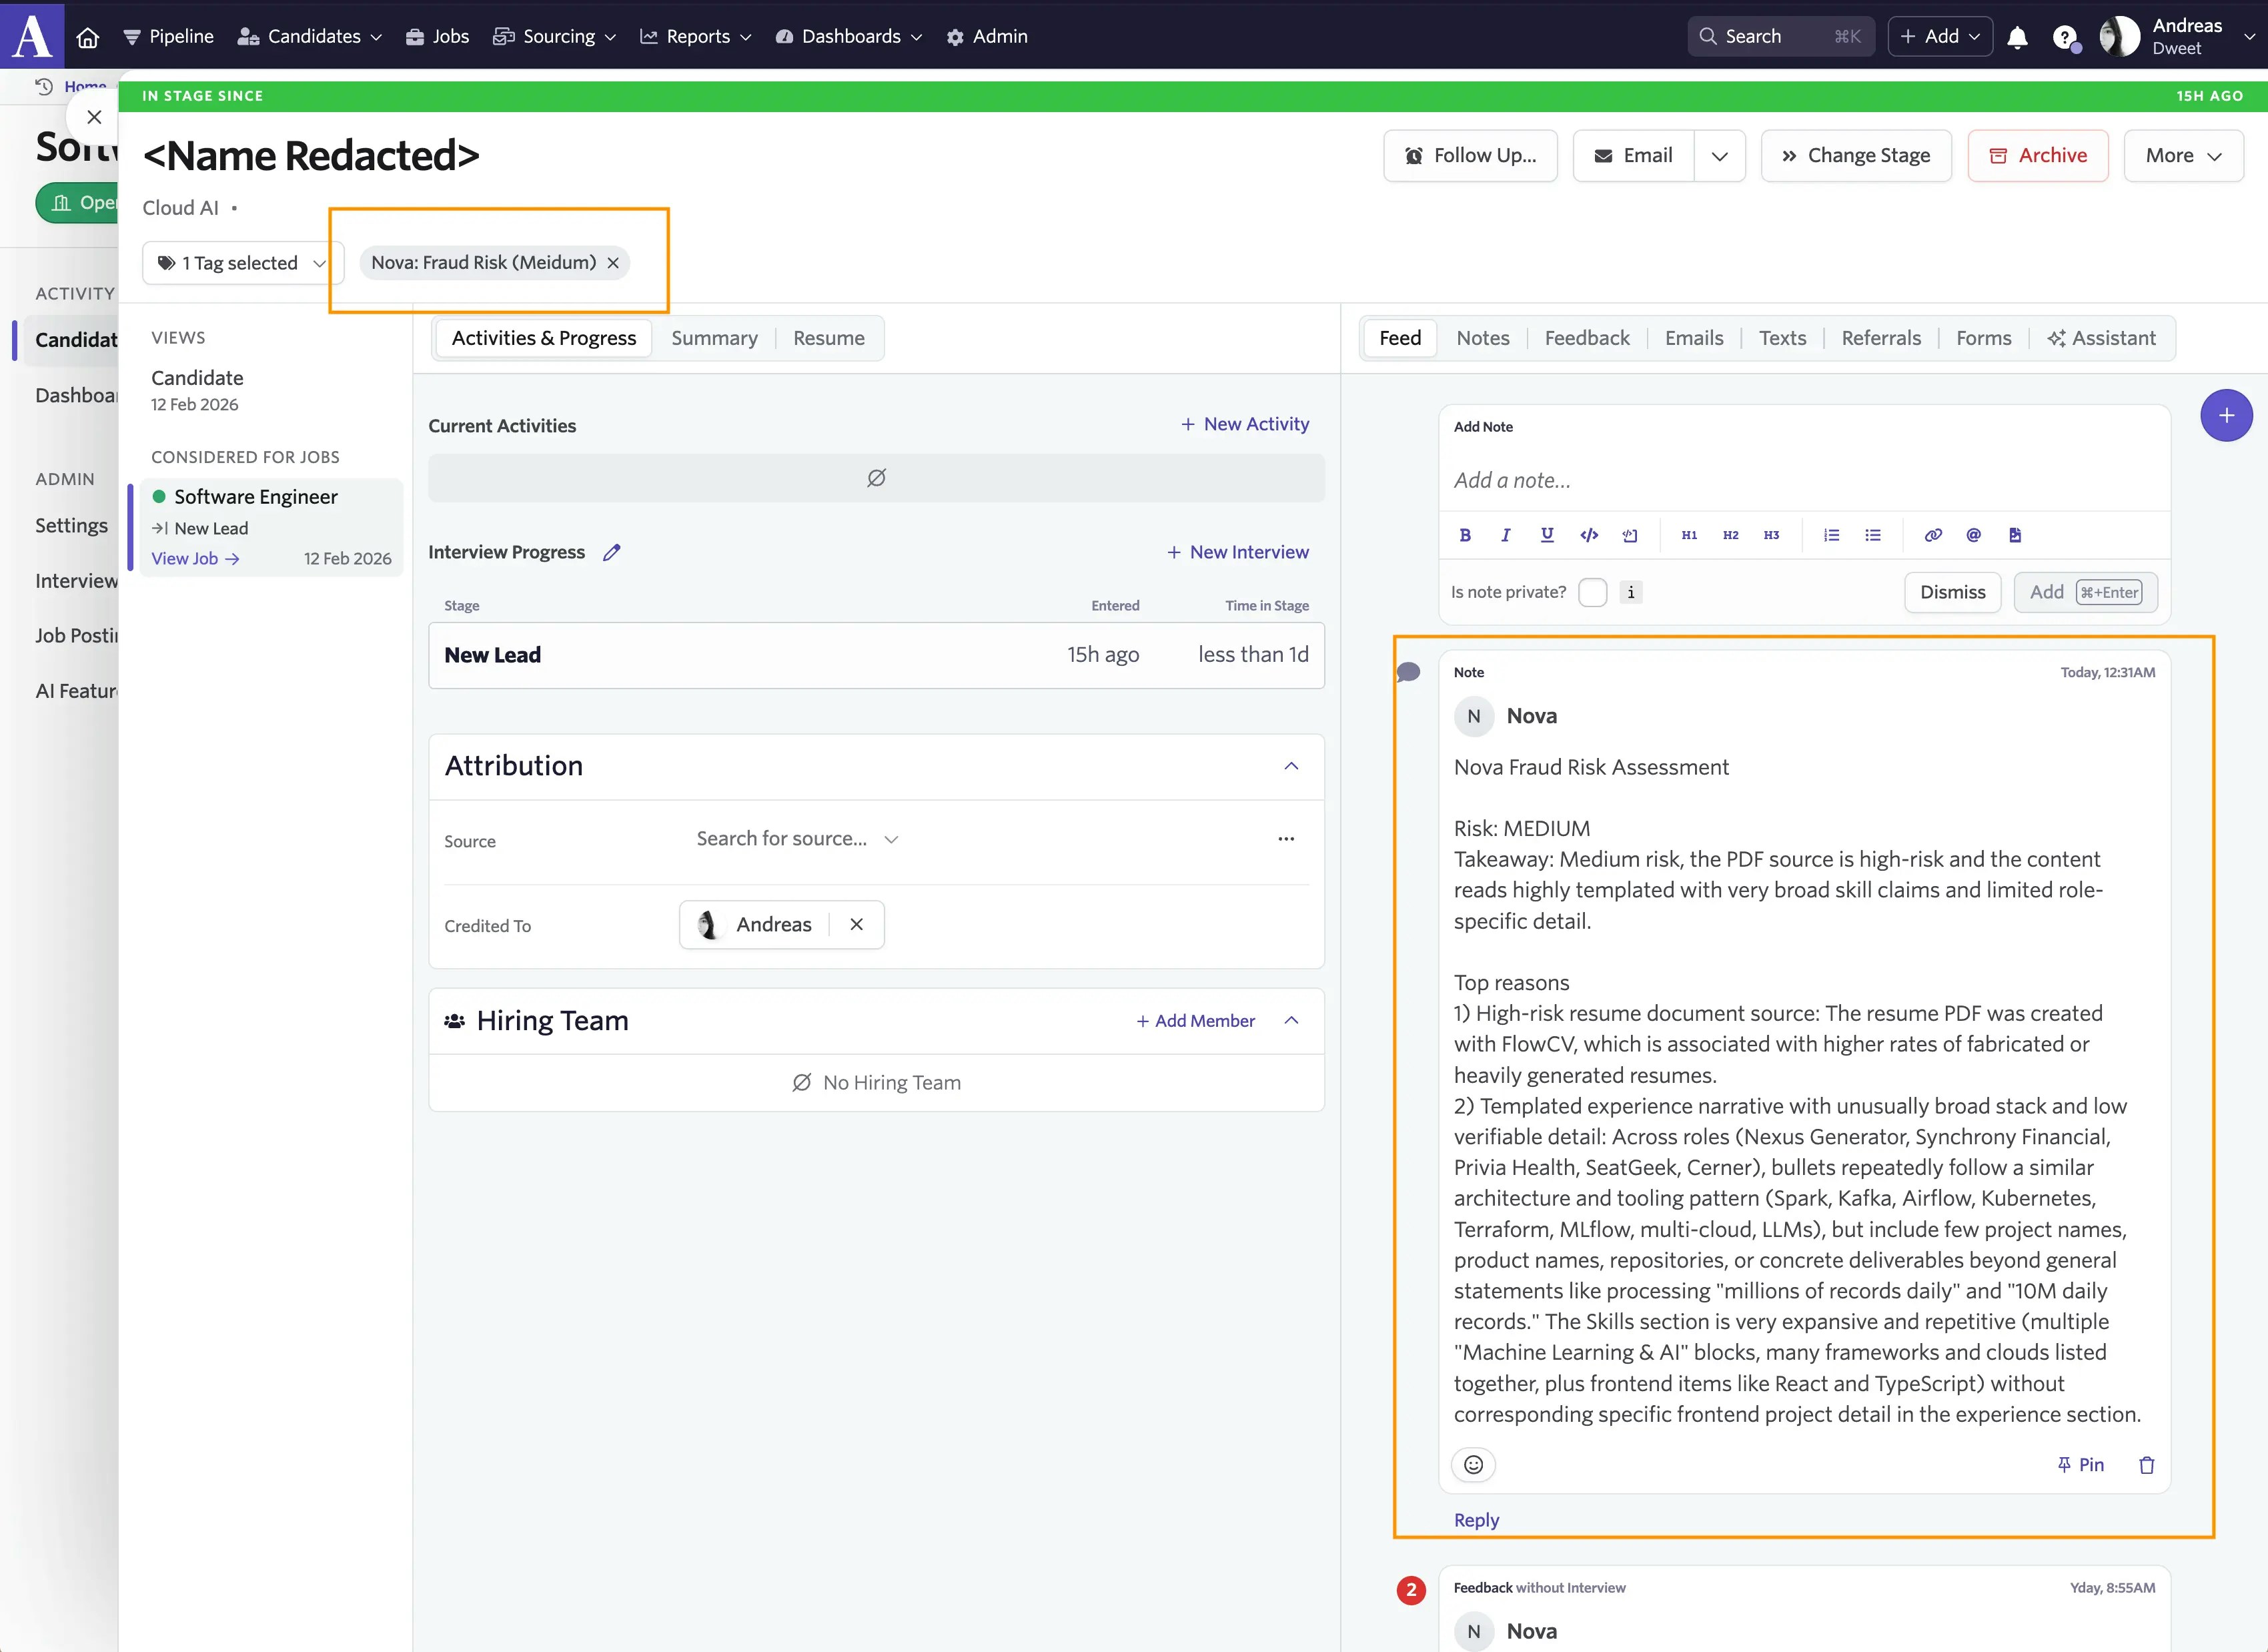Click the insert link icon
2268x1652 pixels.
point(1933,535)
